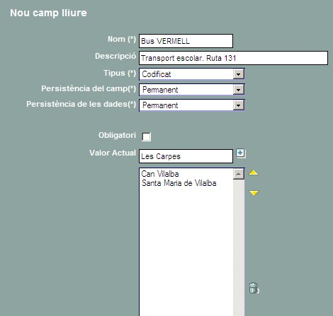333x316 pixels.
Task: Click the values list scrollbar up arrow
Action: pyautogui.click(x=239, y=174)
